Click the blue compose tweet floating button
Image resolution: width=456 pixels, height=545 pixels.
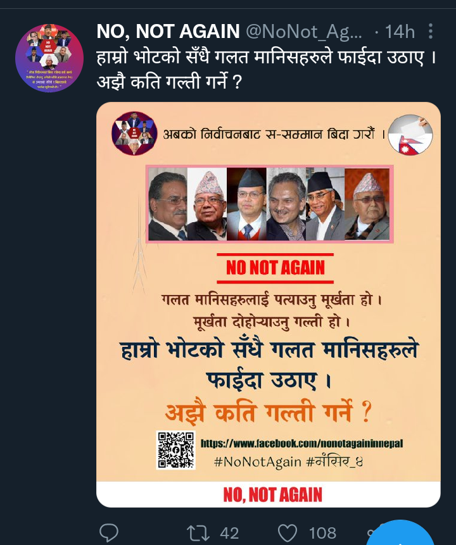pyautogui.click(x=402, y=534)
